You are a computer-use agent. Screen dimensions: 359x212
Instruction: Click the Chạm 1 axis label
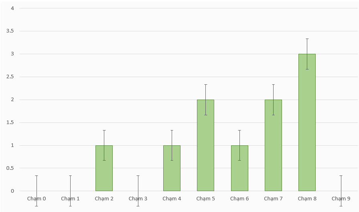point(70,199)
